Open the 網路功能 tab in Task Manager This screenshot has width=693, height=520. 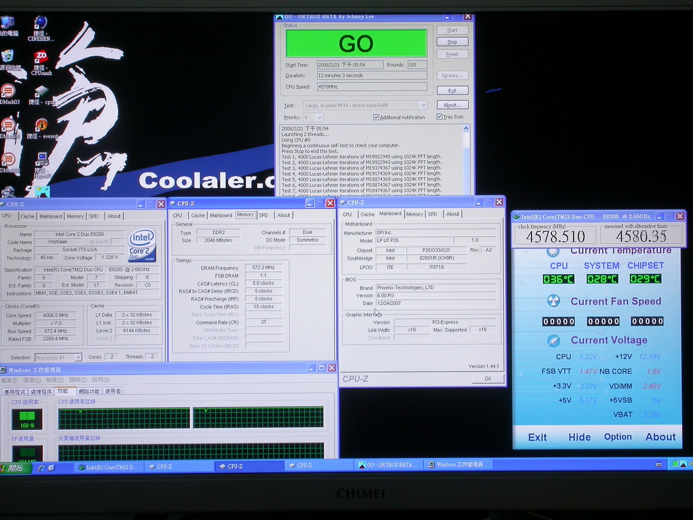click(89, 392)
